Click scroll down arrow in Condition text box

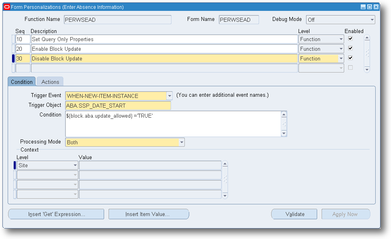point(284,133)
